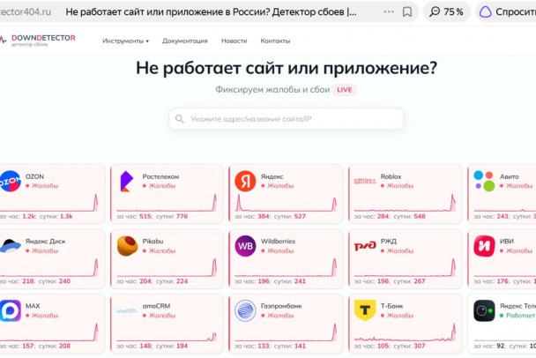Open the browser three-dots page menu
This screenshot has width=536, height=358.
coord(389,12)
